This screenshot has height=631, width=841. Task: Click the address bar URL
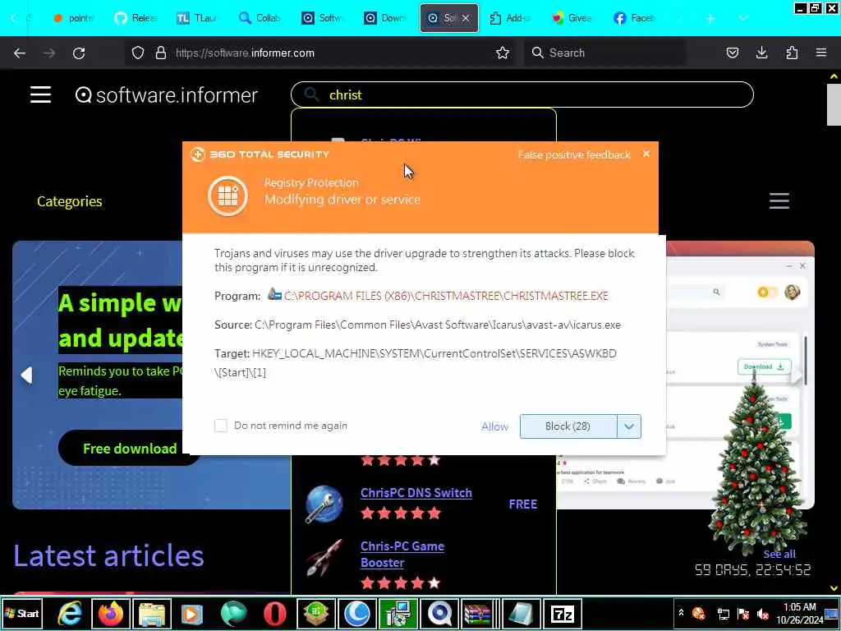tap(245, 53)
